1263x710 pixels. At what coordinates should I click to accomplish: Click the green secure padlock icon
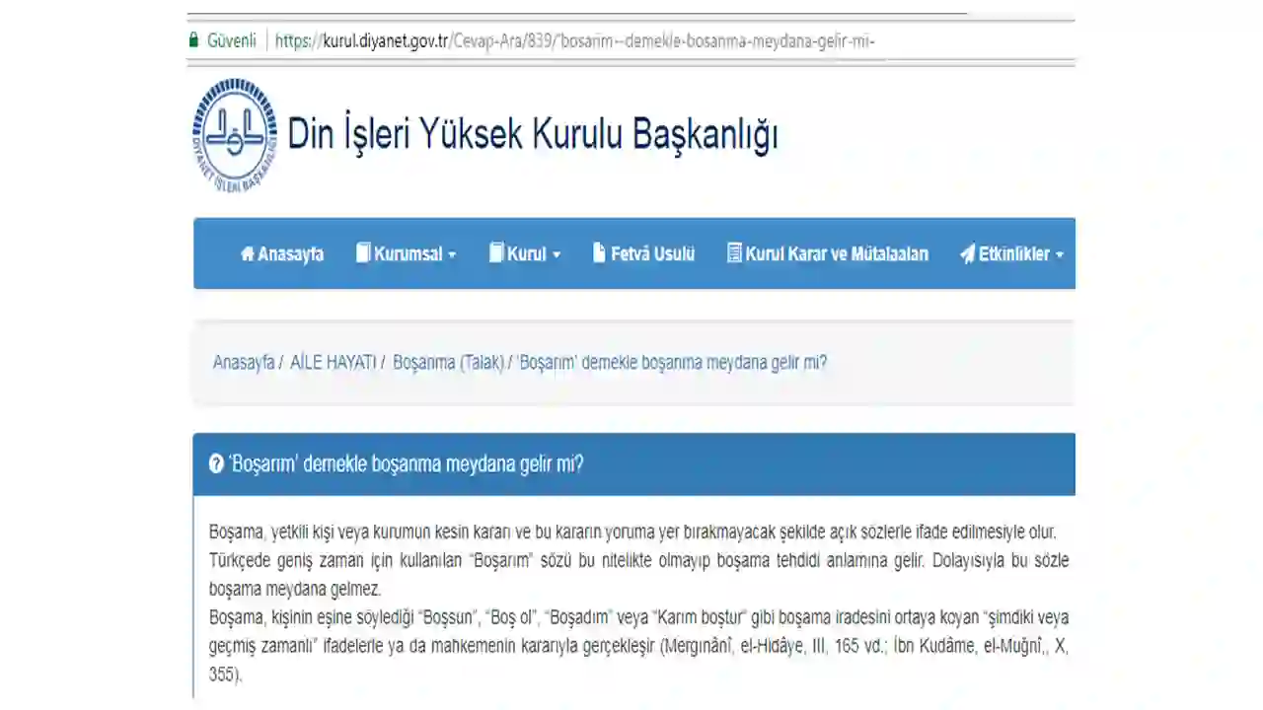click(x=193, y=40)
